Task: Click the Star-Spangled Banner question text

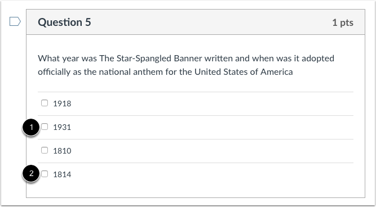Action: (186, 65)
